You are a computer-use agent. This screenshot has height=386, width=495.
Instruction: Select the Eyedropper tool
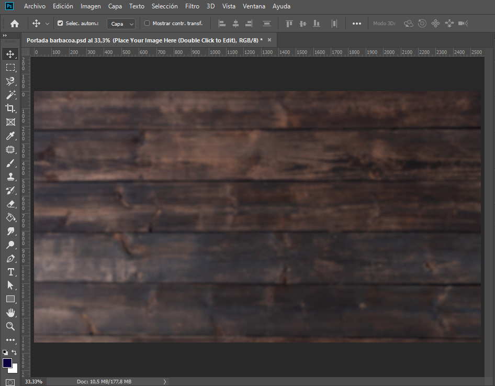(10, 136)
